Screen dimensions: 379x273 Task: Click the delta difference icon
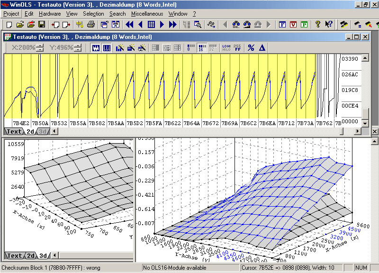[262, 48]
